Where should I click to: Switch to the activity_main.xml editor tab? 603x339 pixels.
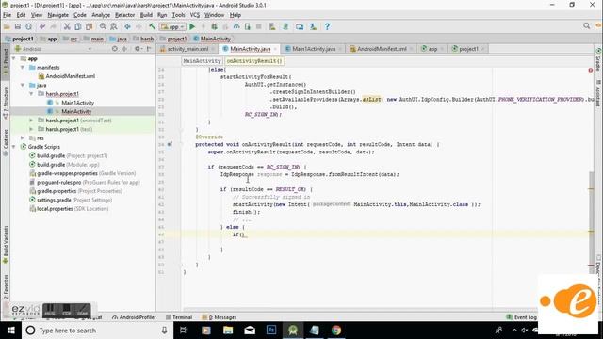point(187,49)
